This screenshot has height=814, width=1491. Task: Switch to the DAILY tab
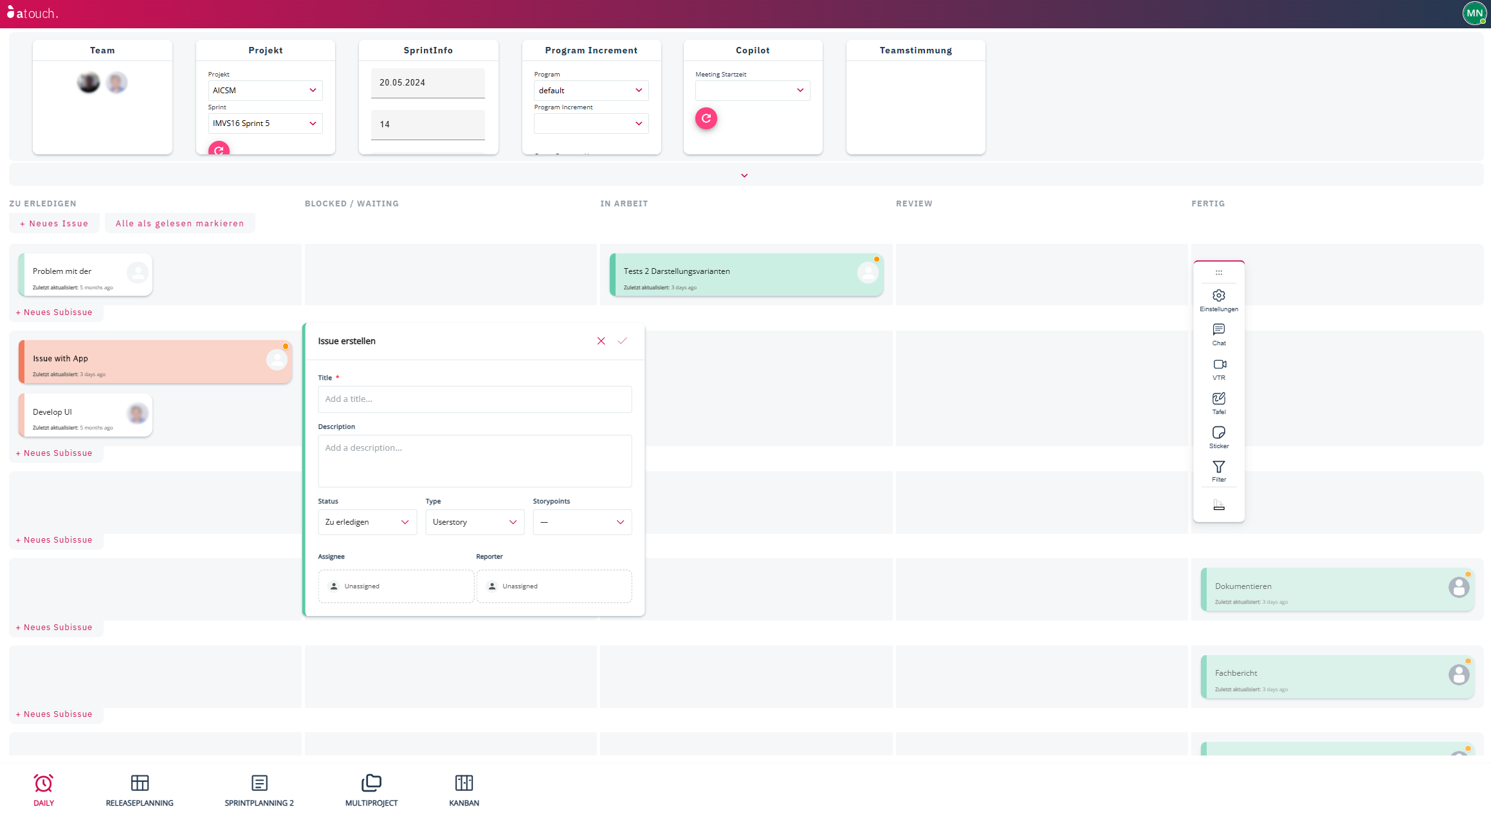[44, 790]
